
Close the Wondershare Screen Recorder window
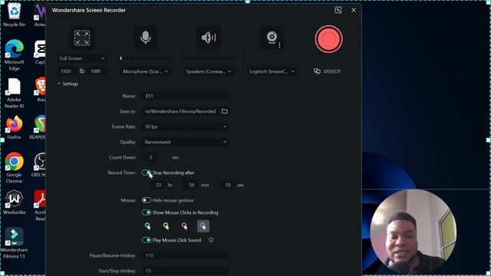[x=354, y=10]
